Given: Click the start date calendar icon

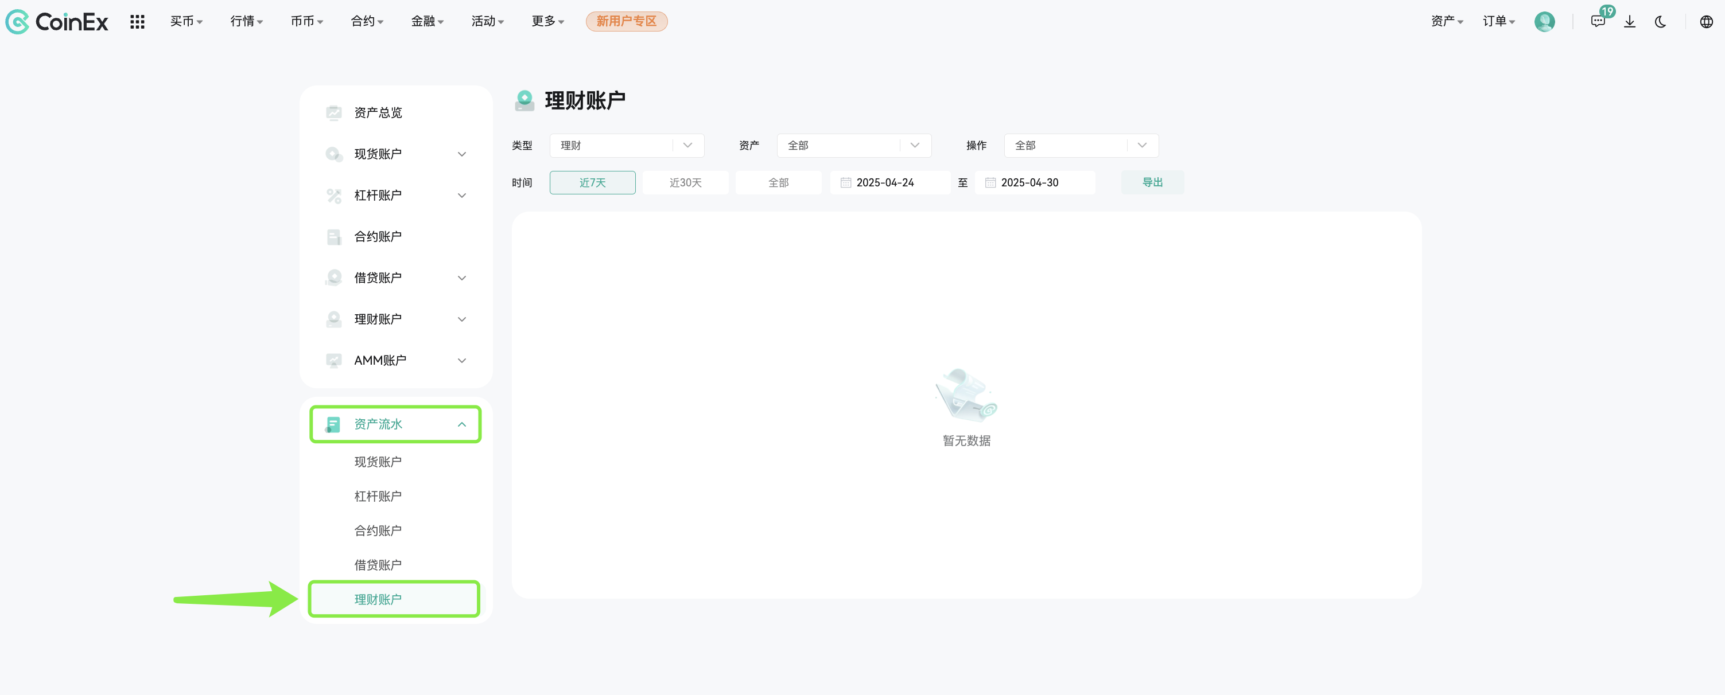Looking at the screenshot, I should click(x=846, y=182).
